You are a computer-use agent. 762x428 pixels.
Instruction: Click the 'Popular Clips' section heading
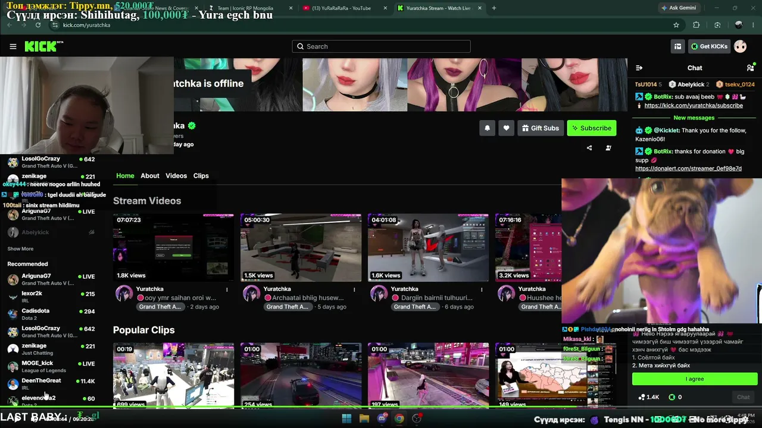pyautogui.click(x=144, y=330)
